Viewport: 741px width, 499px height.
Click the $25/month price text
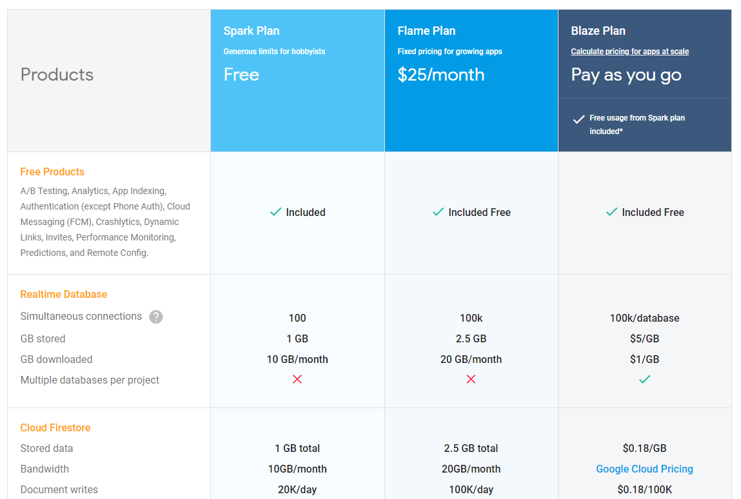click(441, 75)
